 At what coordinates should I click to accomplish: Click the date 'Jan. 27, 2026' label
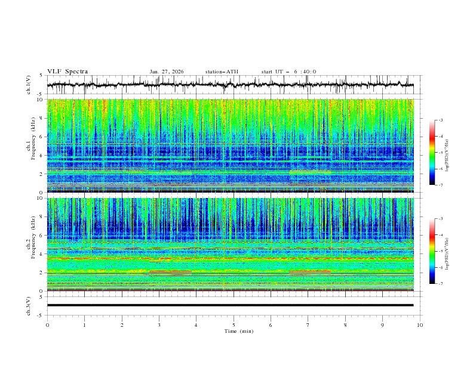click(x=167, y=72)
